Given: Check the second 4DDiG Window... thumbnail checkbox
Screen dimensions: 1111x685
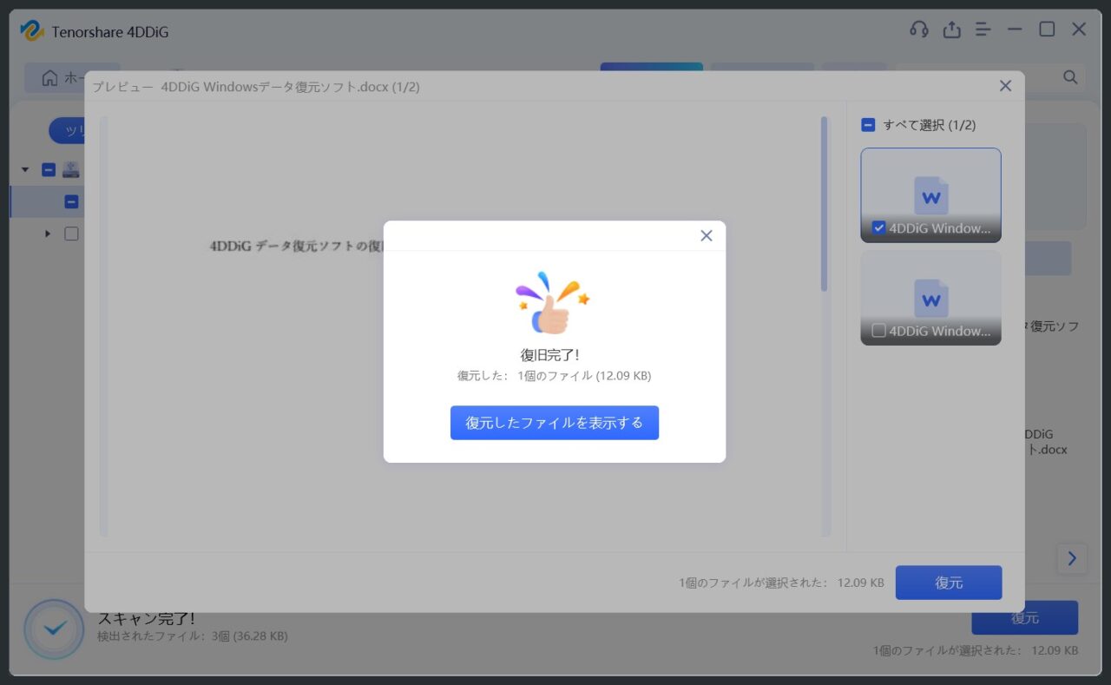Looking at the screenshot, I should [x=878, y=331].
